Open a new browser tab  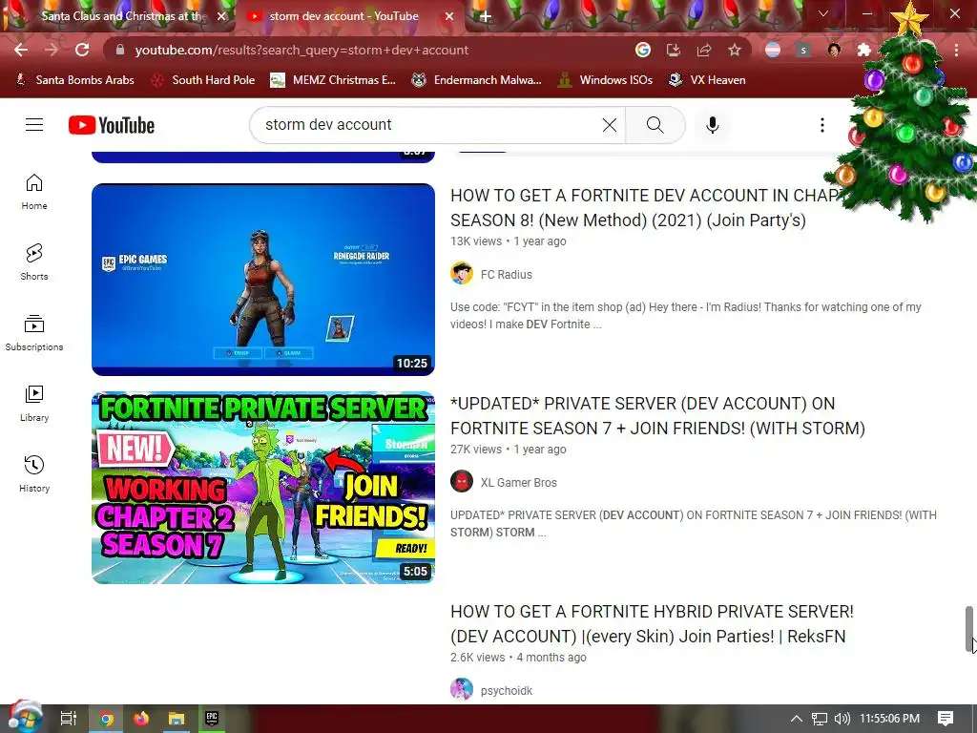click(x=486, y=16)
